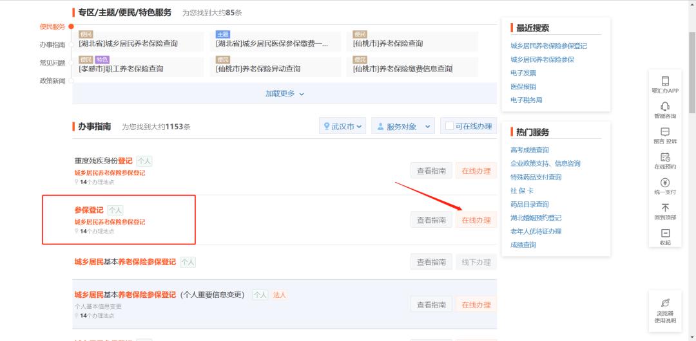Open hot service 特殊药品支付查询

[536, 177]
